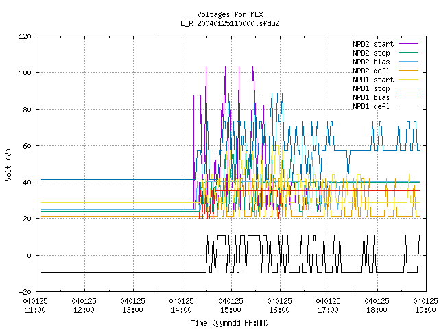This screenshot has height=329, width=439.
Task: Pick the black NPD1 defl legend line sample
Action: 409,106
